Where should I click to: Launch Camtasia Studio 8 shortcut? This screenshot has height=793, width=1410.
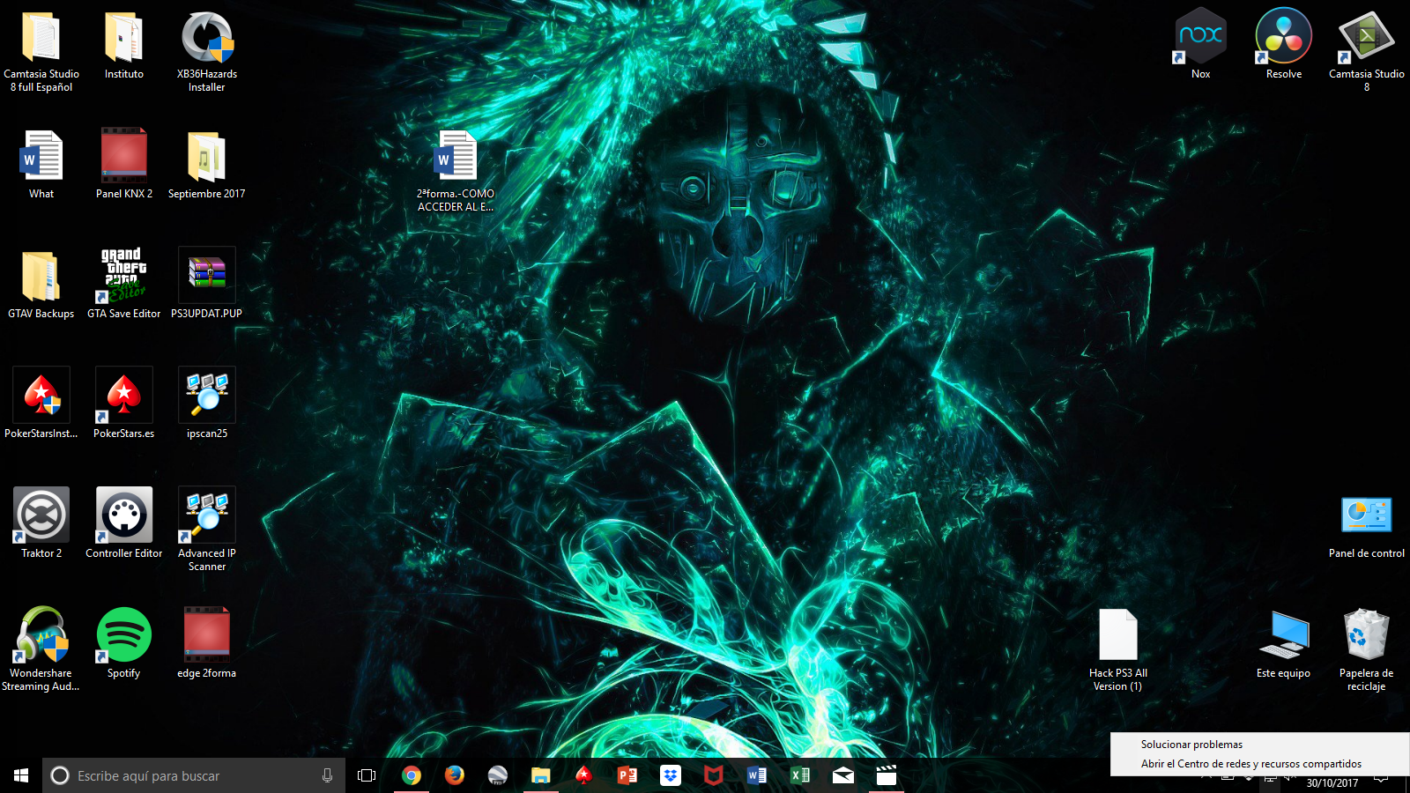click(1367, 51)
